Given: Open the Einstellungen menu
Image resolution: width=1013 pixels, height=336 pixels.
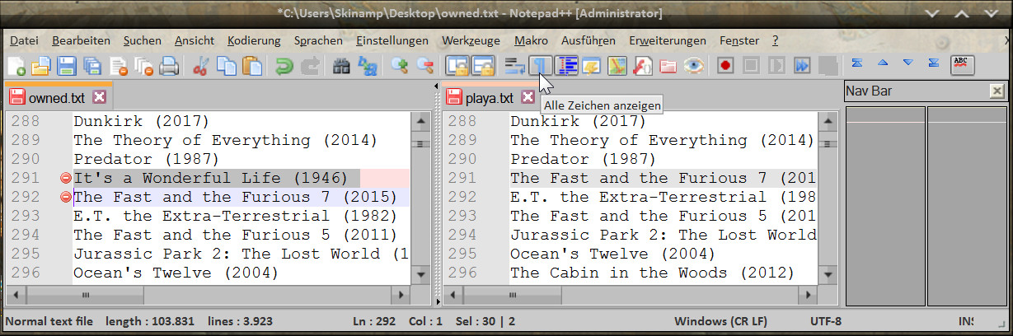Looking at the screenshot, I should click(392, 40).
